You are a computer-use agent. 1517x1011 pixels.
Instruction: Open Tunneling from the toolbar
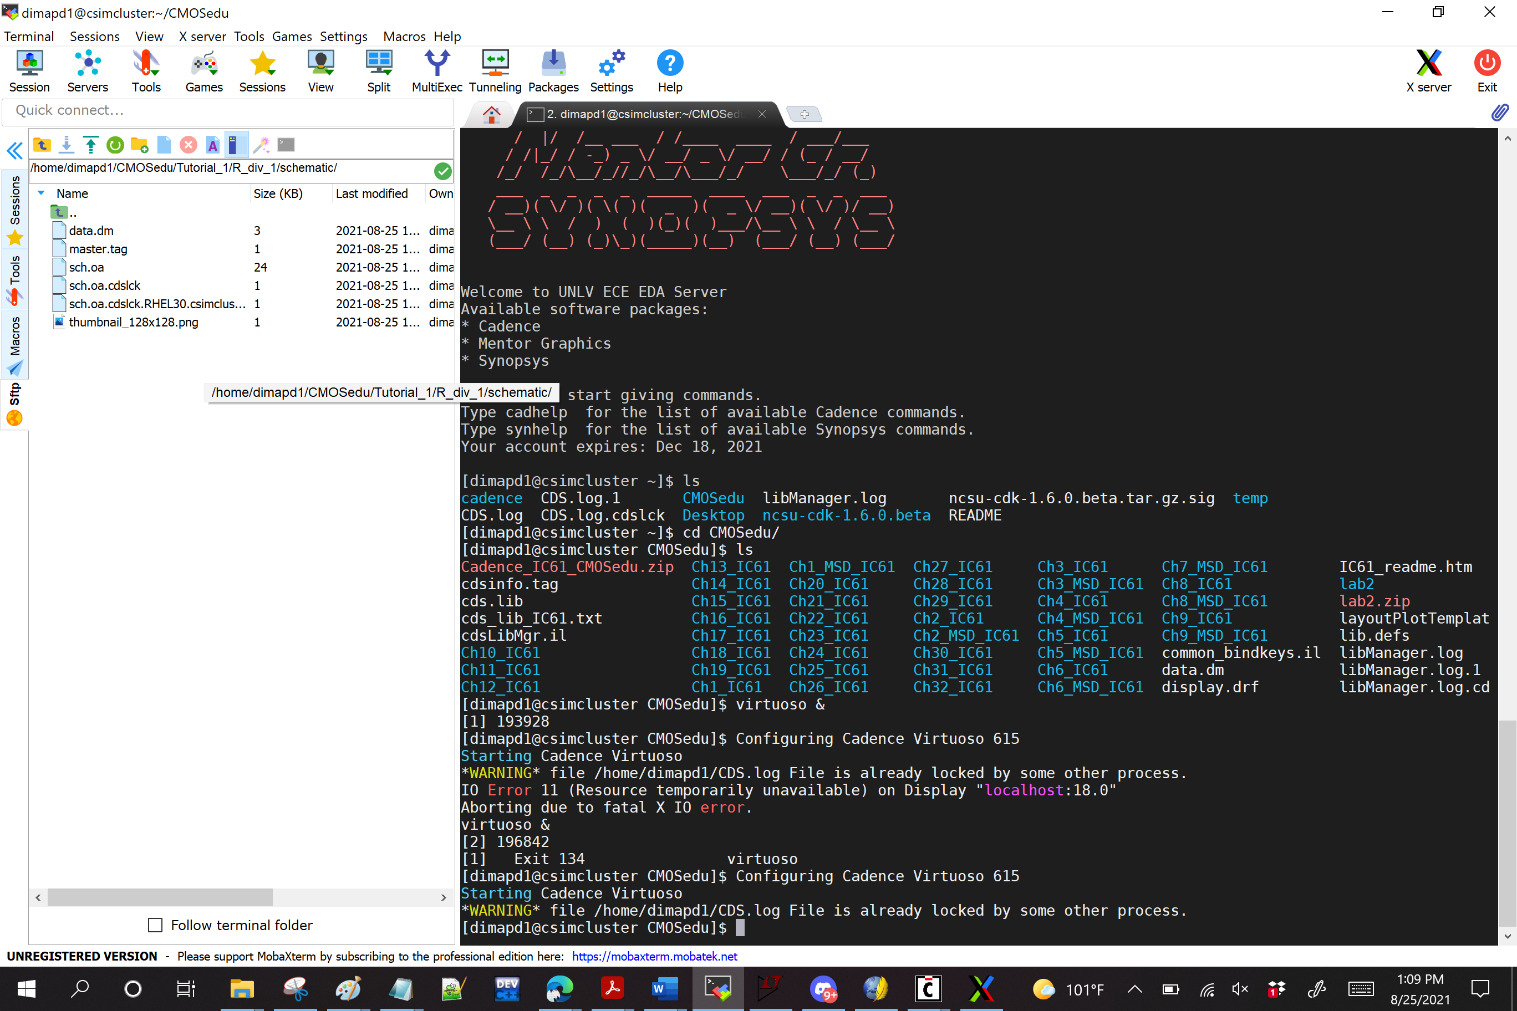tap(495, 71)
